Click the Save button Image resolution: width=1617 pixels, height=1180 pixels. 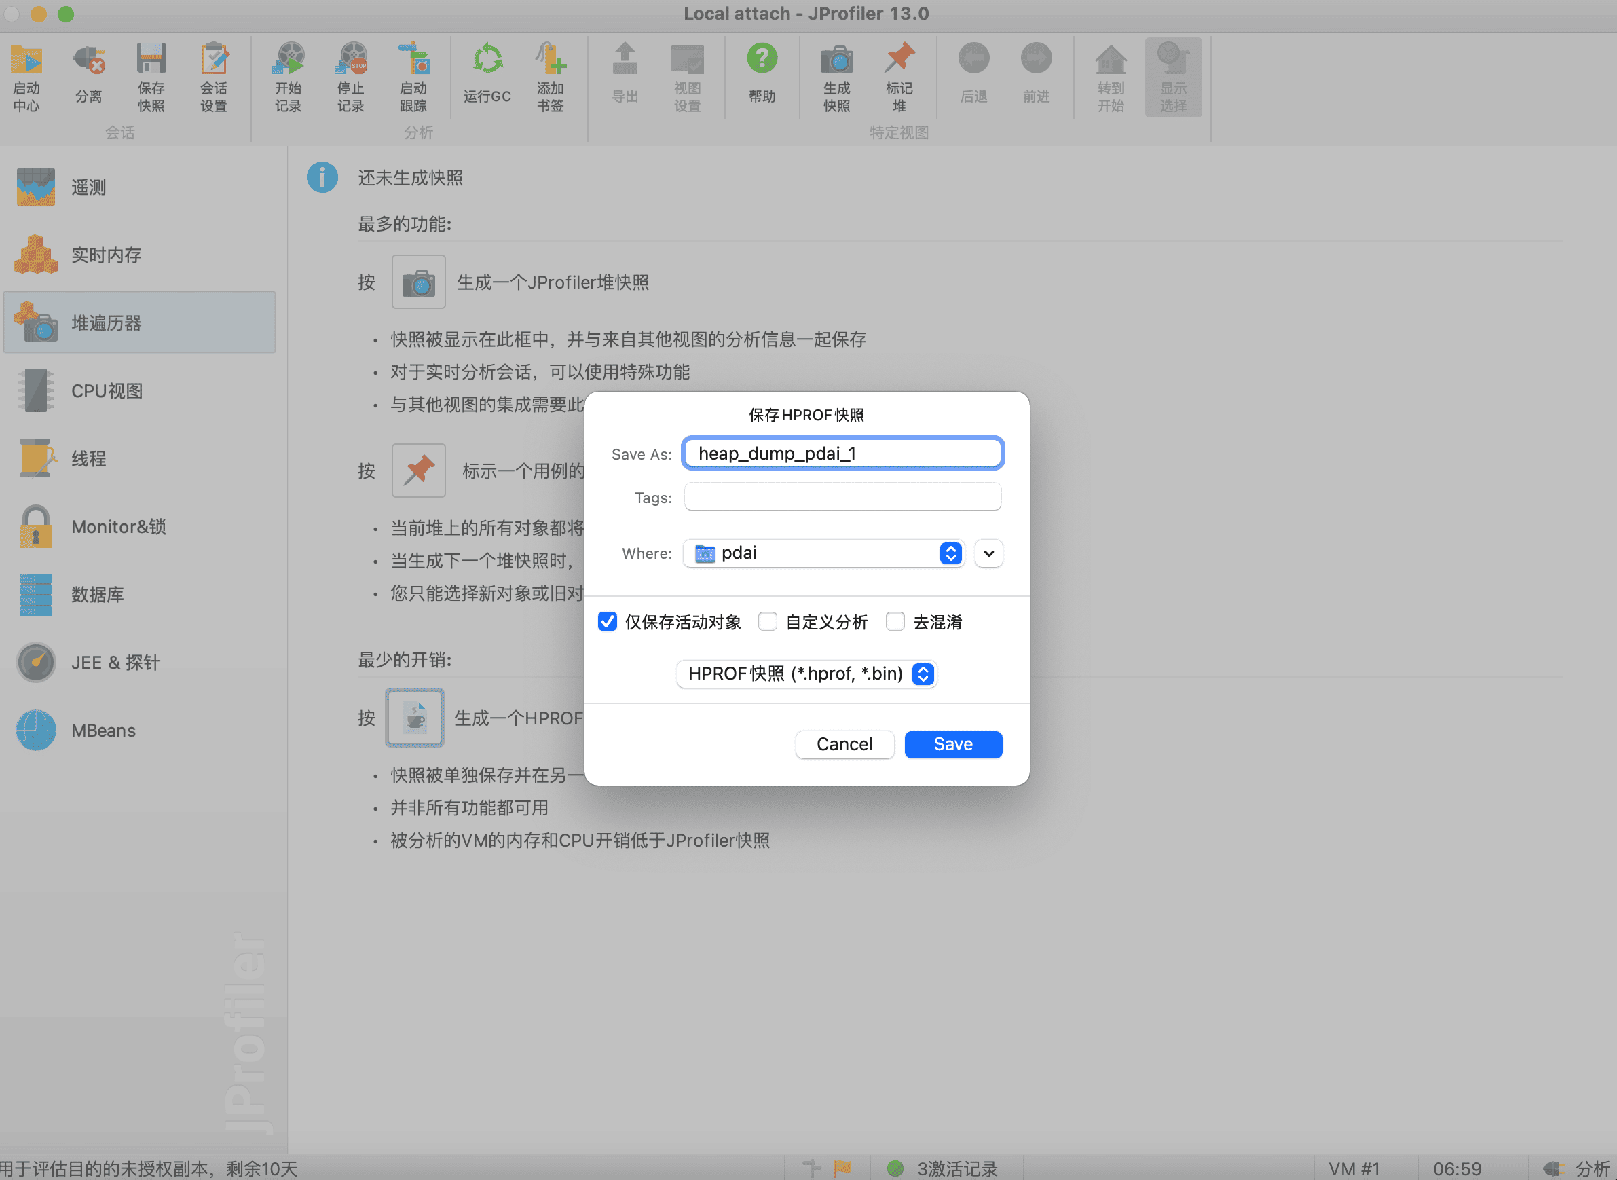[953, 744]
